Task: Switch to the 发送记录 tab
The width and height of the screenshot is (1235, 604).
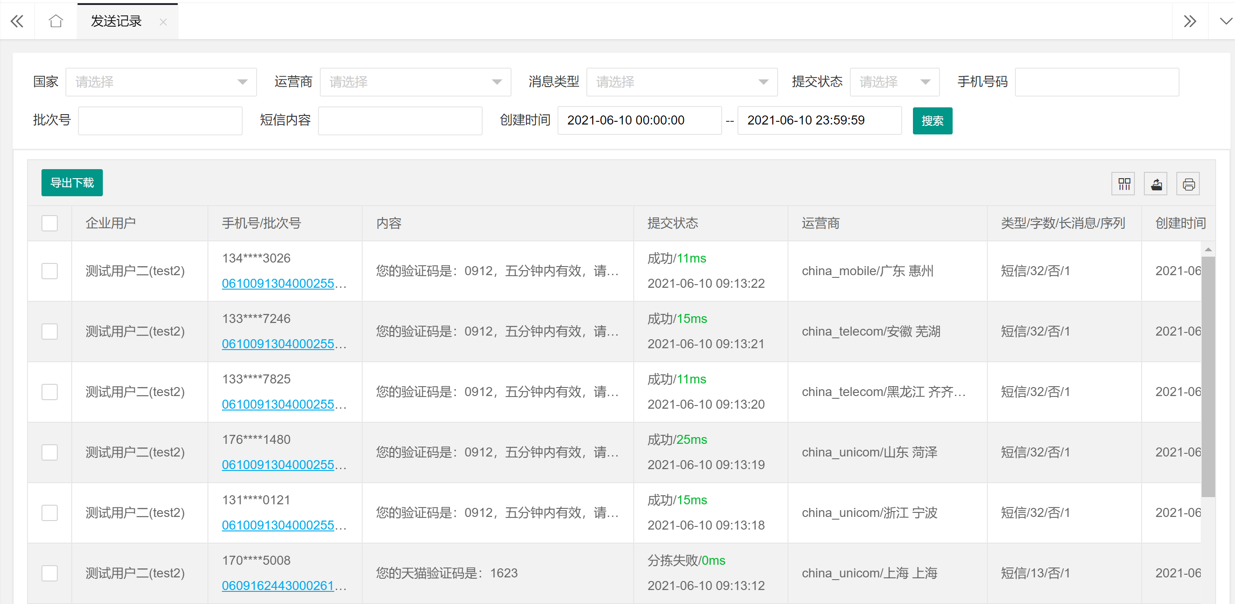Action: point(116,22)
